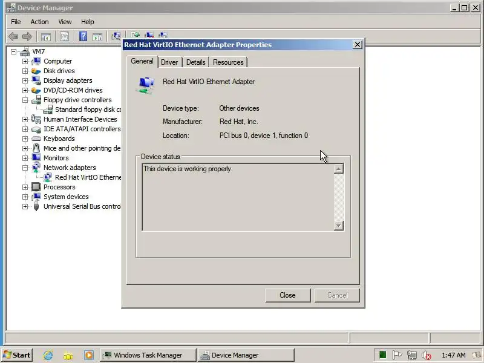Click the show/hide action pane toolbar icon
Screen dimensions: 484x363
tap(97, 37)
